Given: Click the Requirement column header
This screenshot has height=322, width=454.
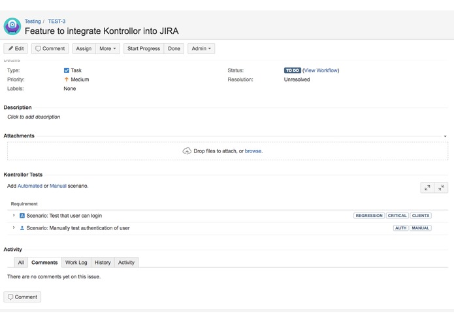Looking at the screenshot, I should pos(24,204).
